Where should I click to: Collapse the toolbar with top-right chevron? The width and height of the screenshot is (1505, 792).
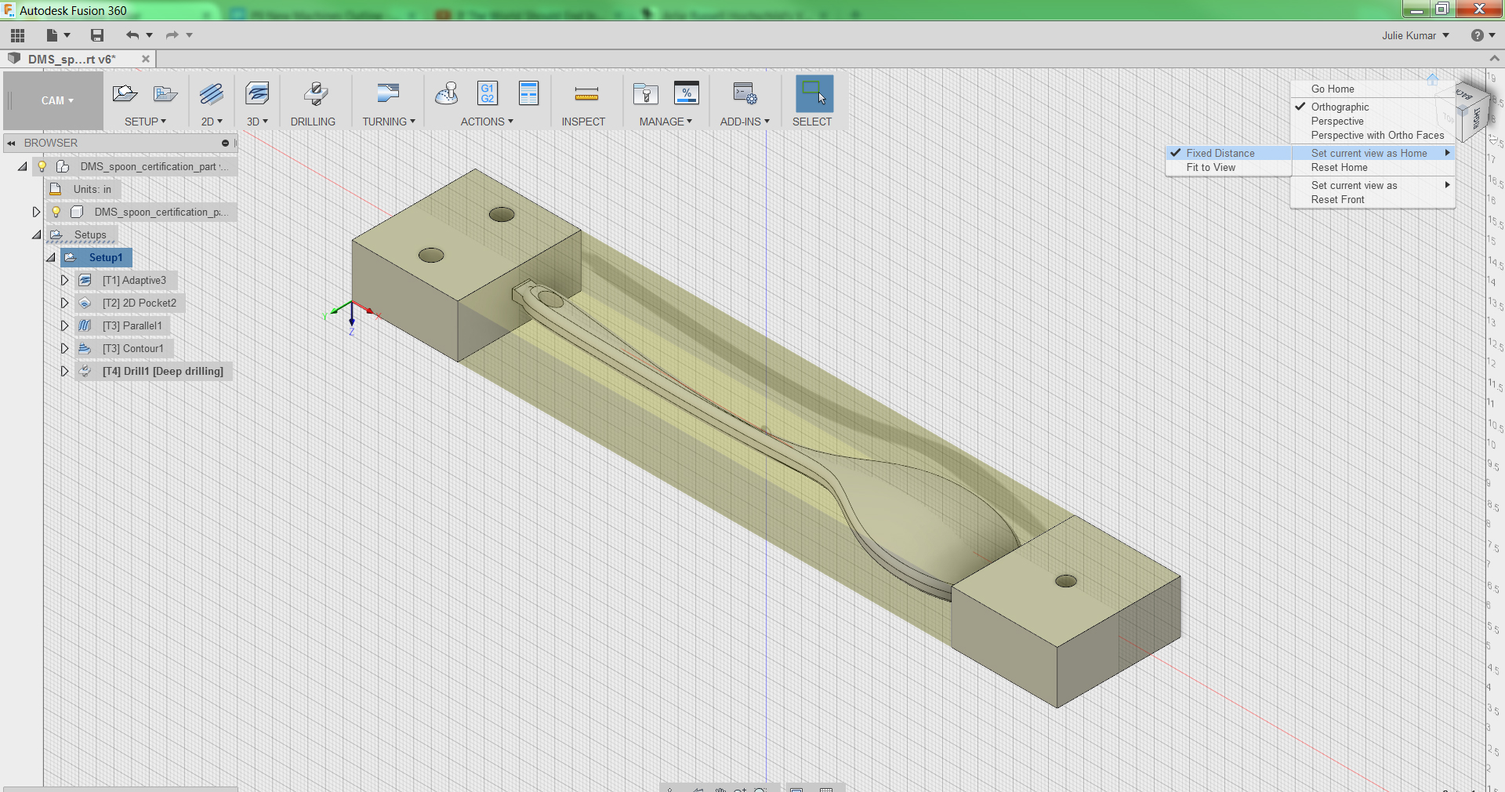point(1494,59)
